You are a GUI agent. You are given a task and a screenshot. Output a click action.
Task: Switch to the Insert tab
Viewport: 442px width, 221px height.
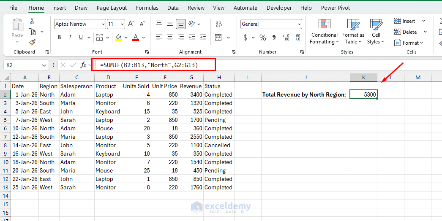coord(59,8)
